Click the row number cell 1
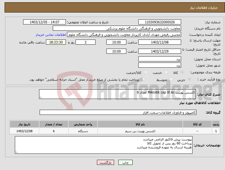The width and height of the screenshot is (225, 170). tap(216, 131)
